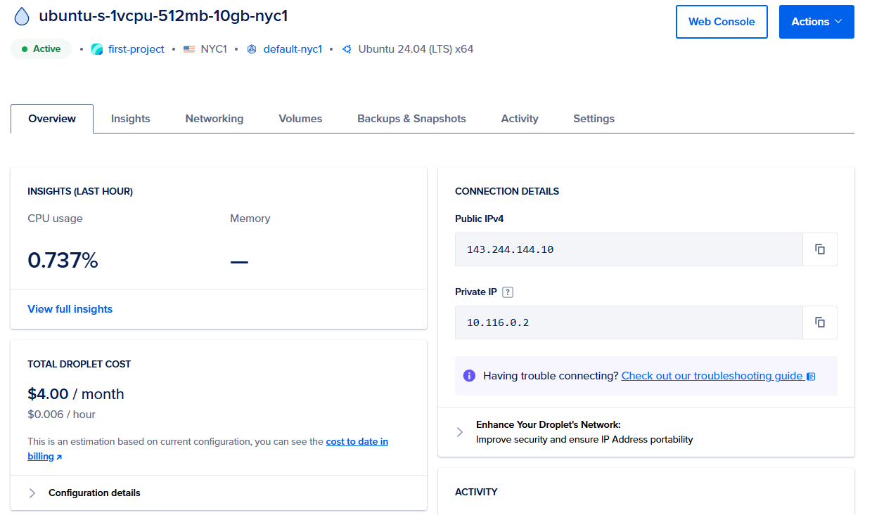Viewport: 872px width, 515px height.
Task: Click Ubuntu 24.04 (LTS) x64 text
Action: (416, 49)
